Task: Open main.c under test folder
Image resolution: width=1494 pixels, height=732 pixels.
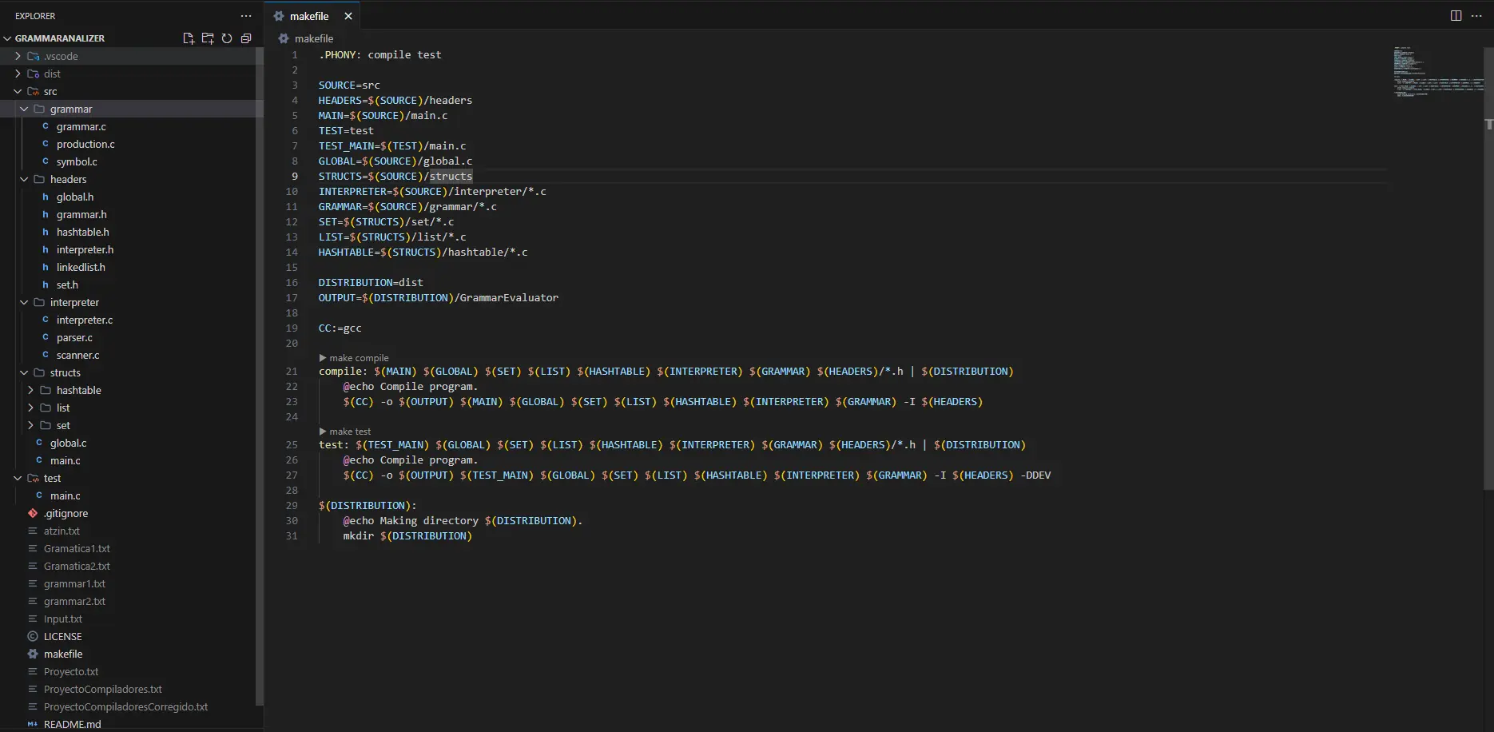Action: click(x=132, y=495)
